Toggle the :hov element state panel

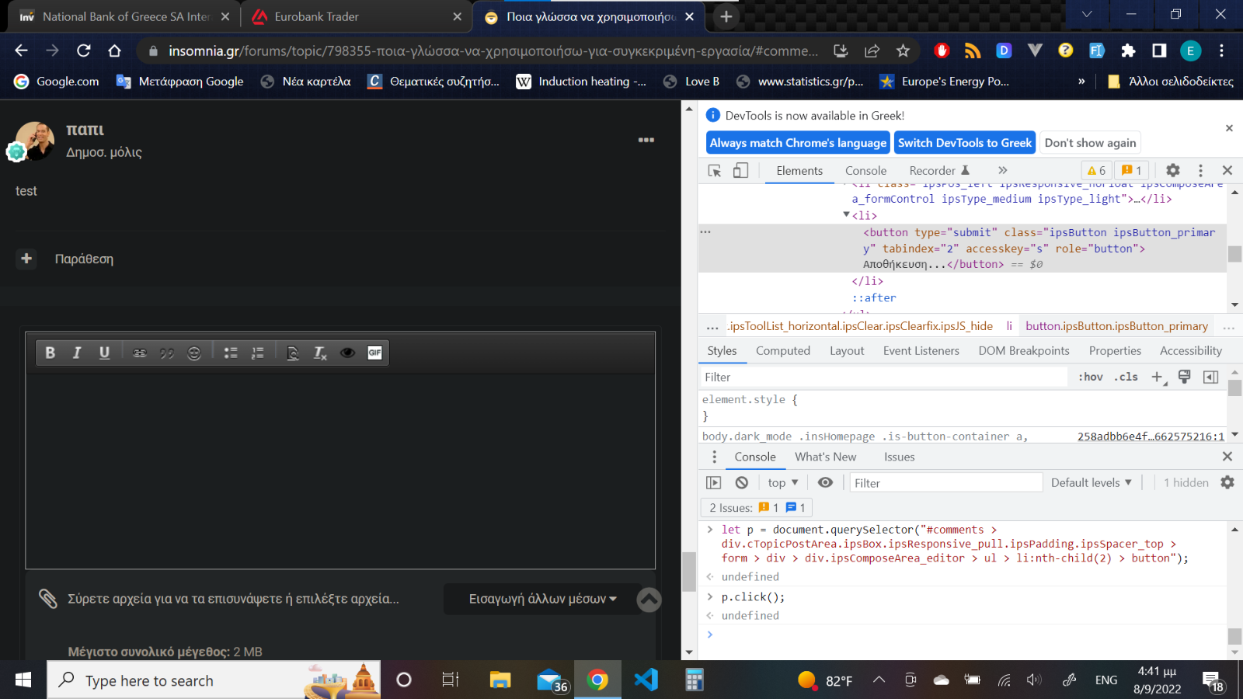[x=1091, y=377]
